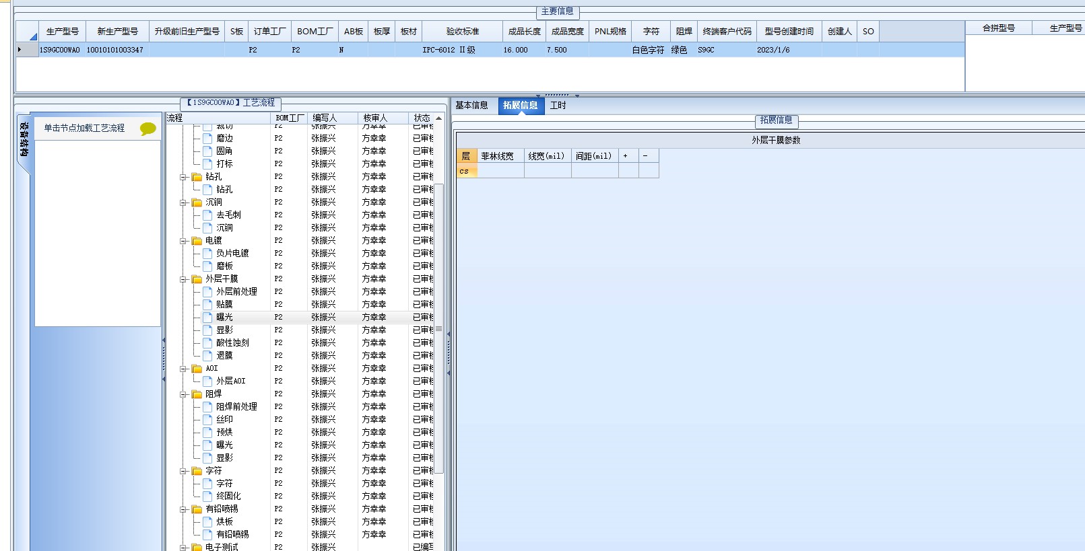This screenshot has width=1085, height=551.
Task: Click the document icon beside 磨边
Action: [x=208, y=138]
